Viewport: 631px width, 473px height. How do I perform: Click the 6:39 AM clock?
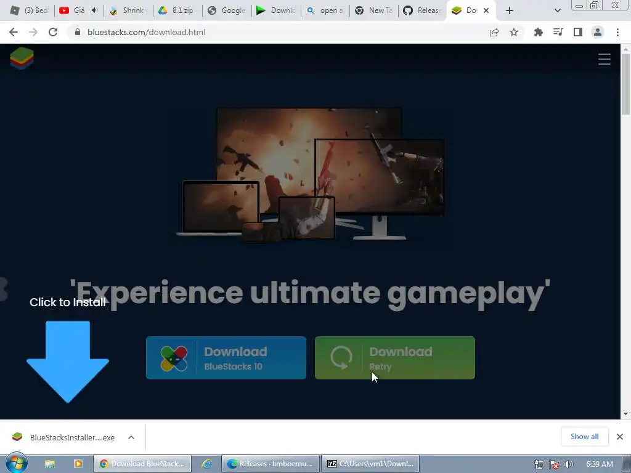[599, 464]
